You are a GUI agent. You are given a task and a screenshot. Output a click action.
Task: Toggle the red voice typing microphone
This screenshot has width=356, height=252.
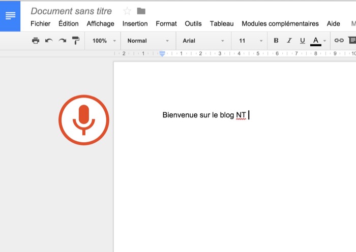(x=84, y=120)
